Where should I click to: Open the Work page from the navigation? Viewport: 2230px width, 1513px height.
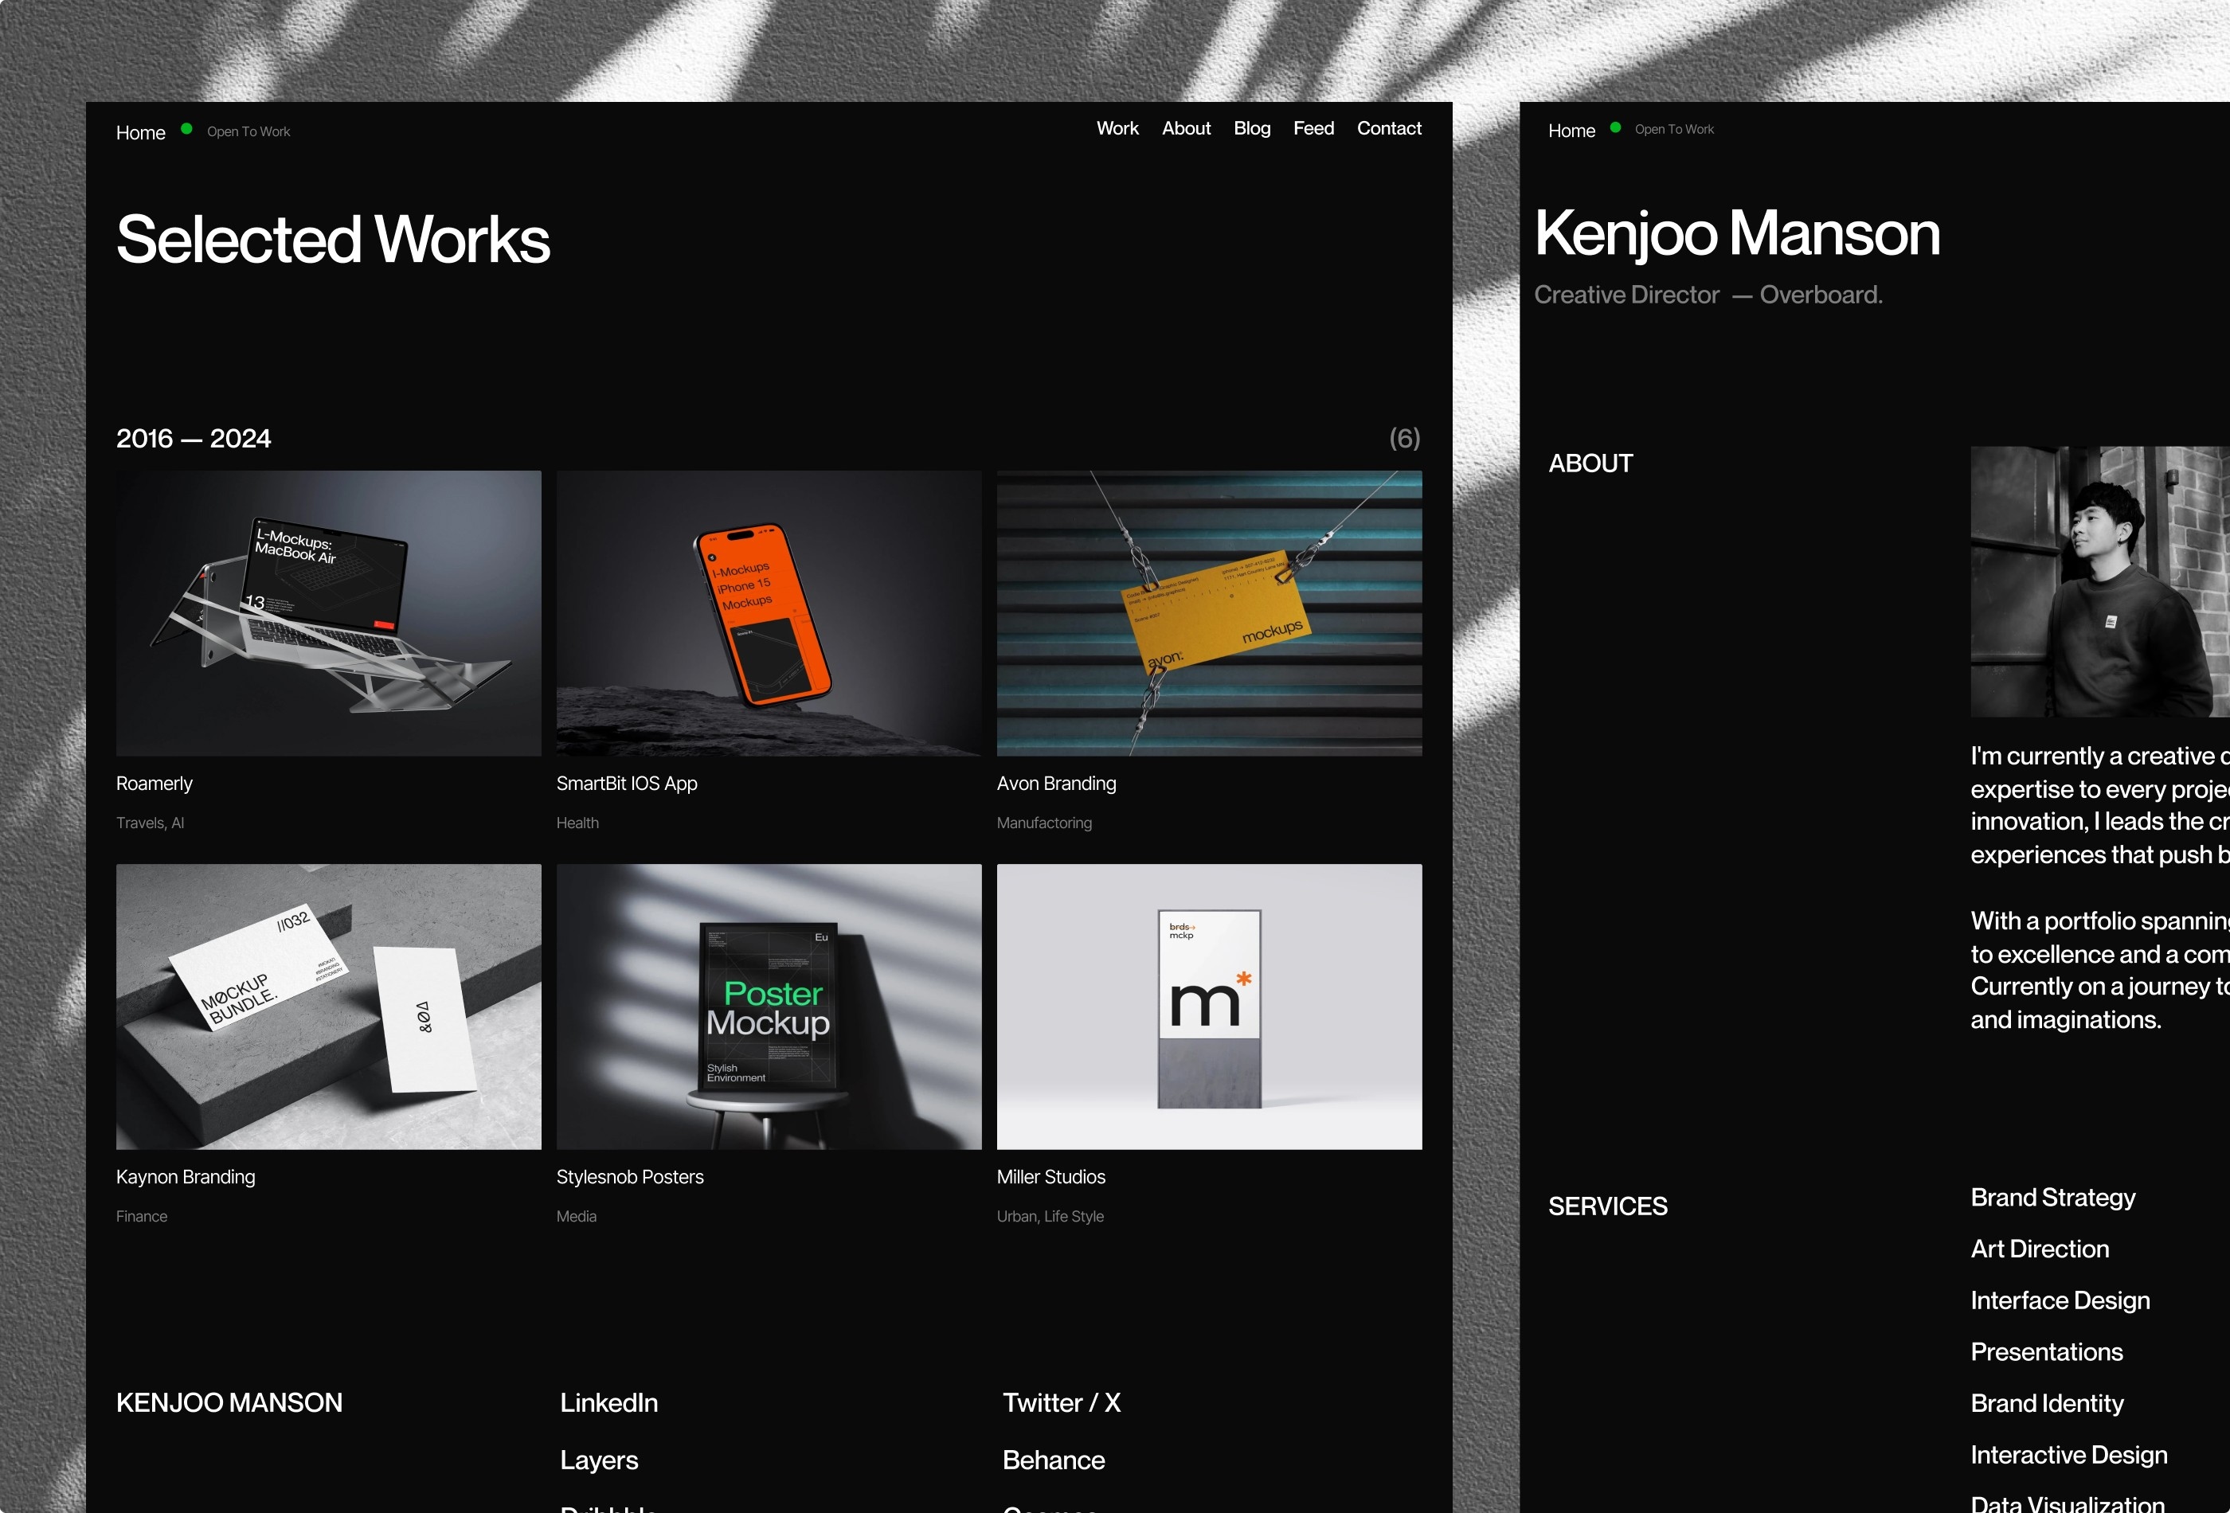(1117, 127)
